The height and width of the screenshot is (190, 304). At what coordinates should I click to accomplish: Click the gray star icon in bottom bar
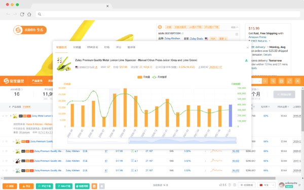[102, 186]
